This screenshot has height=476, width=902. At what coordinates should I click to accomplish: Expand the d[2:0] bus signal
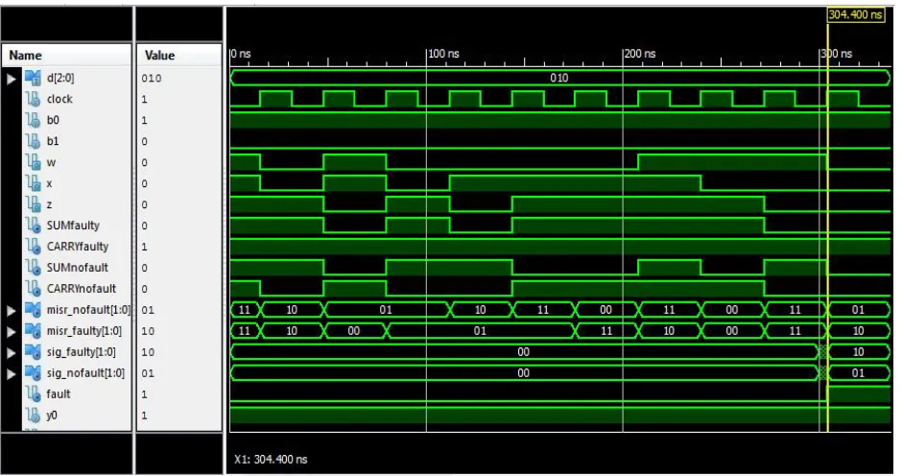(x=11, y=79)
